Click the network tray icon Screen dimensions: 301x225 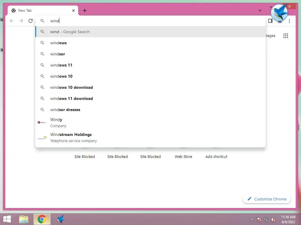click(x=266, y=219)
